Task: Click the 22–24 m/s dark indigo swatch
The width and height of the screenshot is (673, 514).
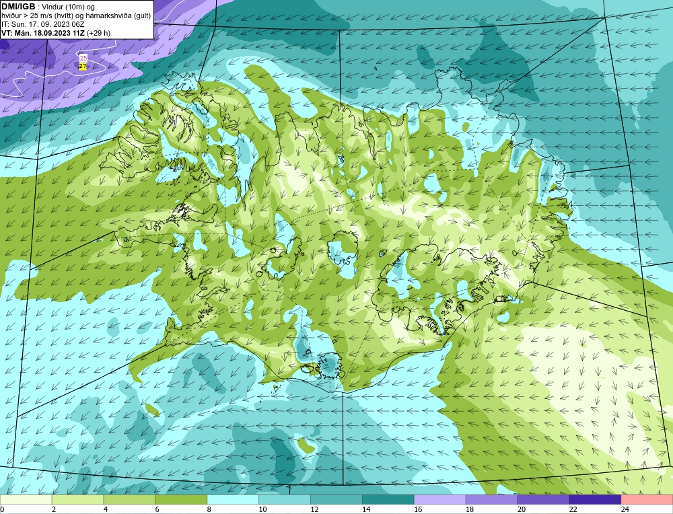Action: 596,500
